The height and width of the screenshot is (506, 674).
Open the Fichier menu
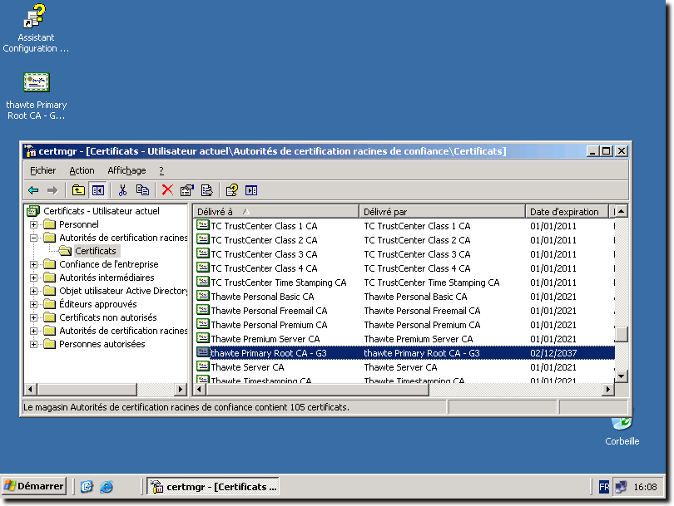tap(43, 170)
